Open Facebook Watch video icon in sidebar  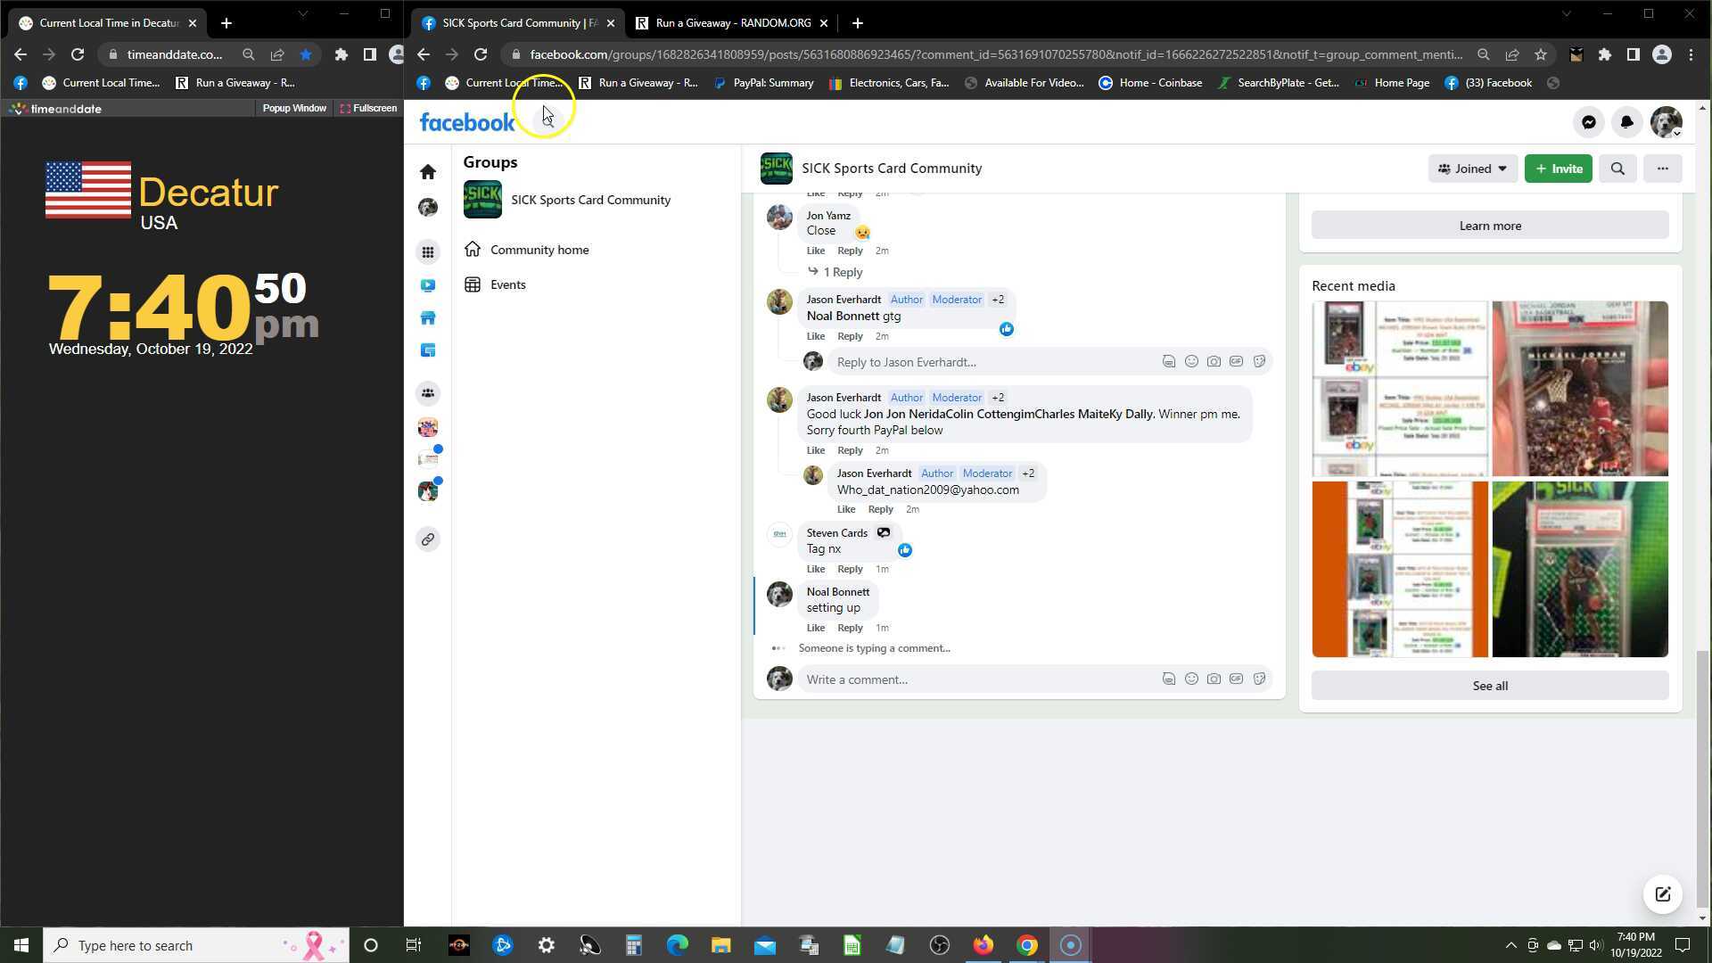point(428,285)
